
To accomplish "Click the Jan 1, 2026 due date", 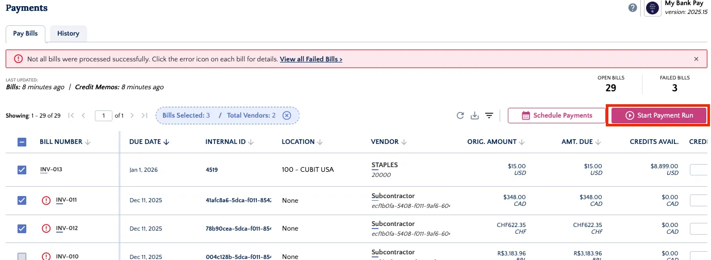I will pyautogui.click(x=143, y=170).
